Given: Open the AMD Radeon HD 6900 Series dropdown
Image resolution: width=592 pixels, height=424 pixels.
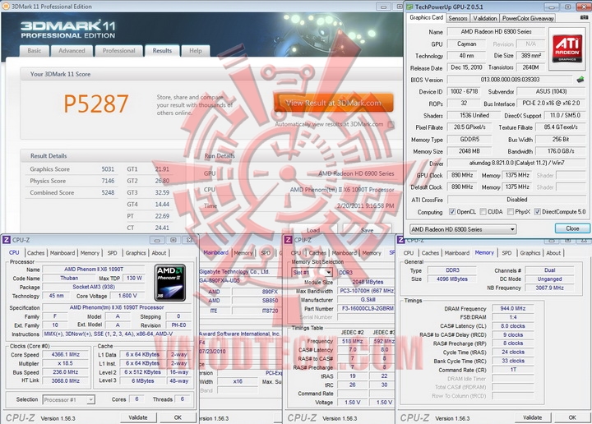Looking at the screenshot, I should (x=463, y=229).
